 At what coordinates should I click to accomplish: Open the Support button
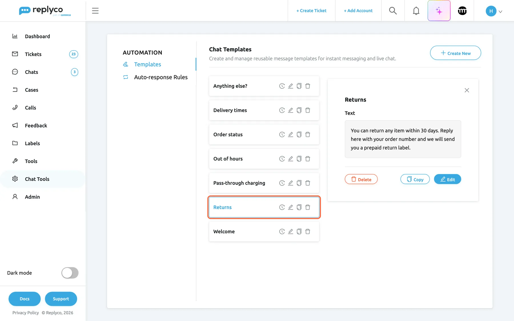[61, 299]
